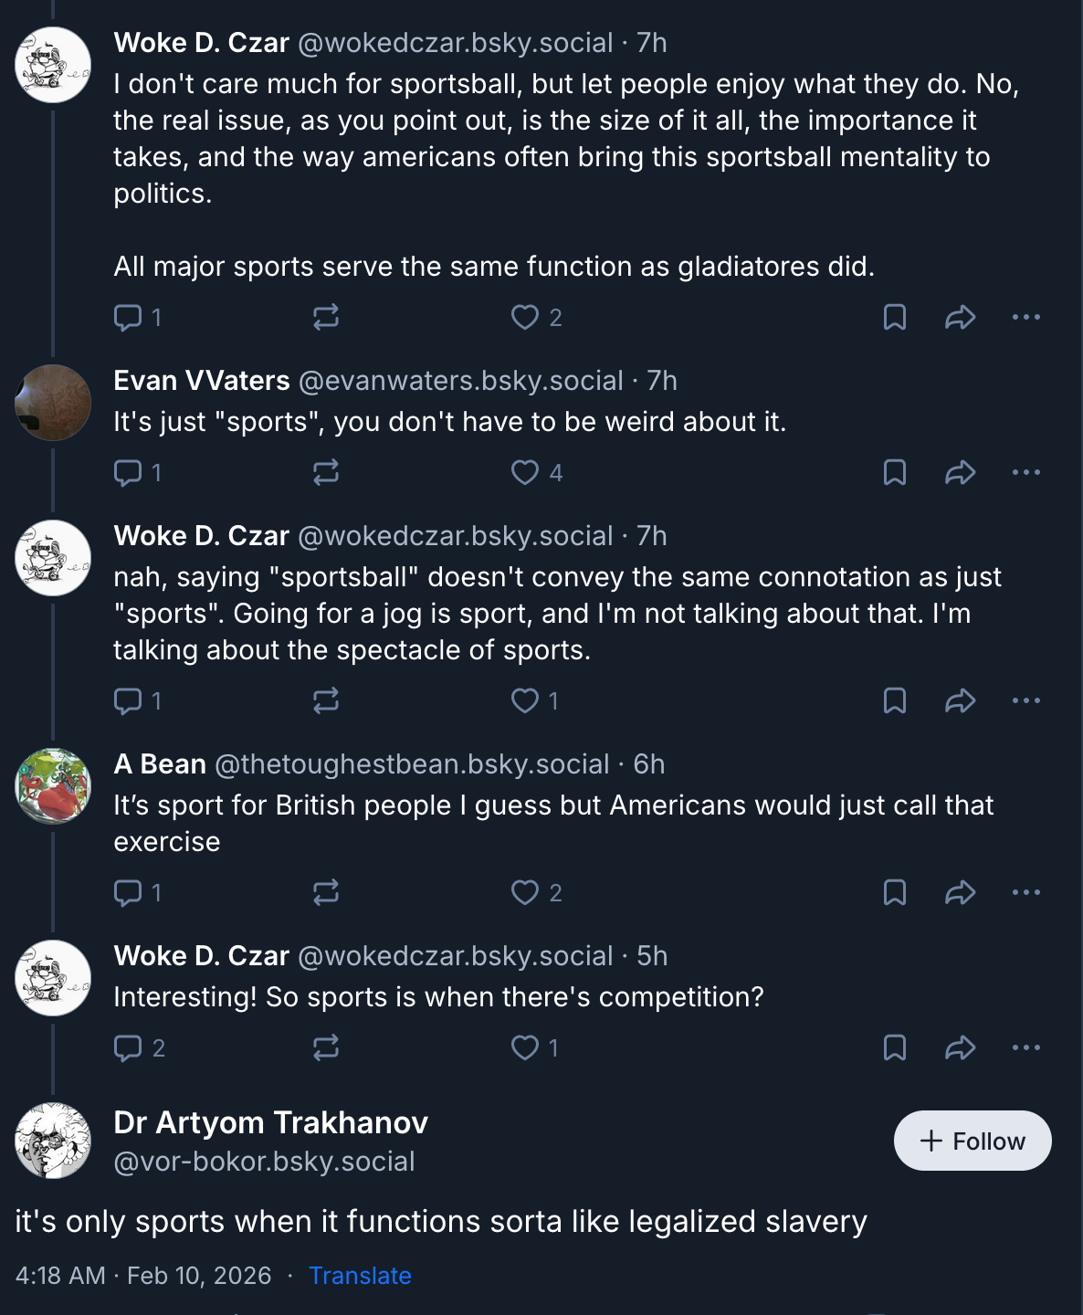Translate the legalized slavery post
This screenshot has width=1083, height=1315.
point(360,1276)
